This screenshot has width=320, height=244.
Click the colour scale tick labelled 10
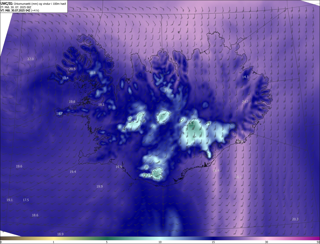pos(160,242)
